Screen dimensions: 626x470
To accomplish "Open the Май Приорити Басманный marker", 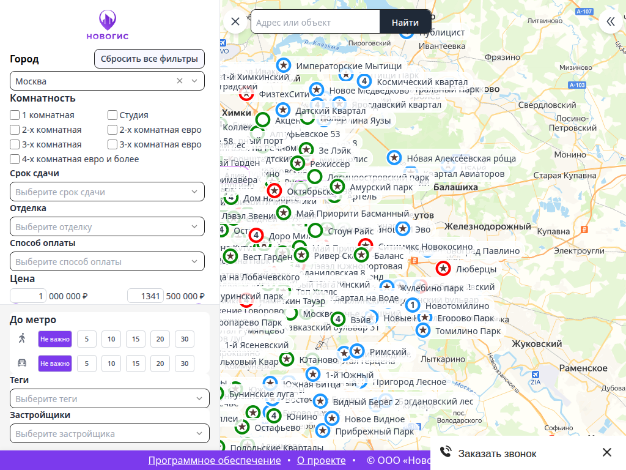I will point(284,212).
